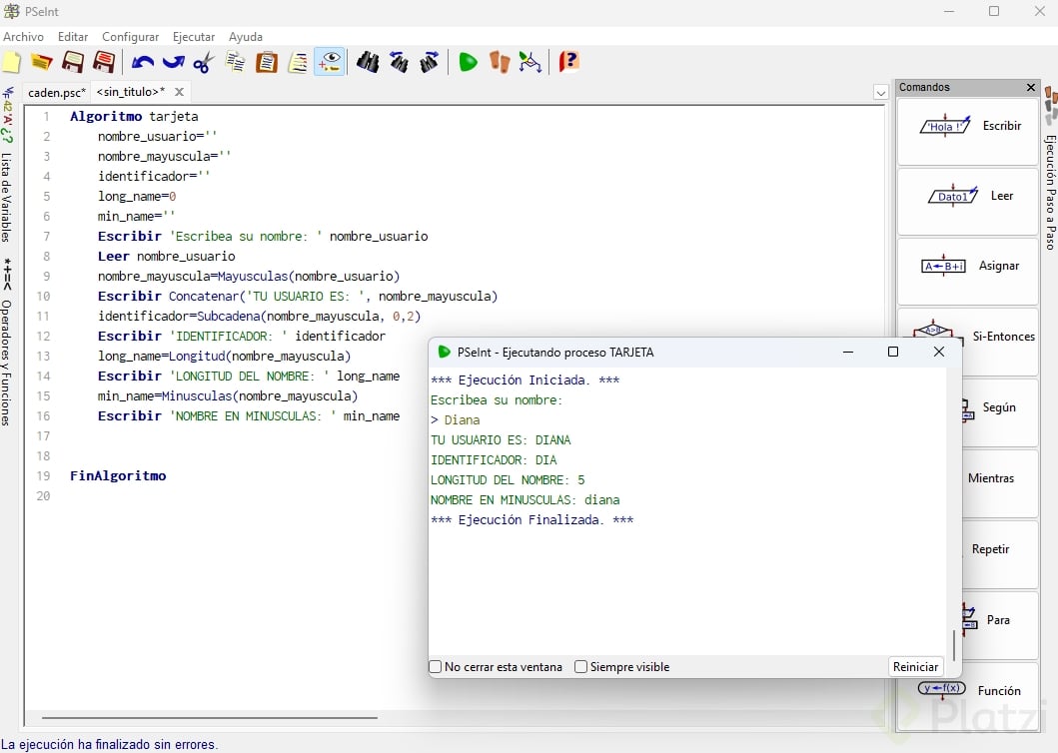The width and height of the screenshot is (1058, 753).
Task: Save file using the floppy disk icon
Action: [x=73, y=63]
